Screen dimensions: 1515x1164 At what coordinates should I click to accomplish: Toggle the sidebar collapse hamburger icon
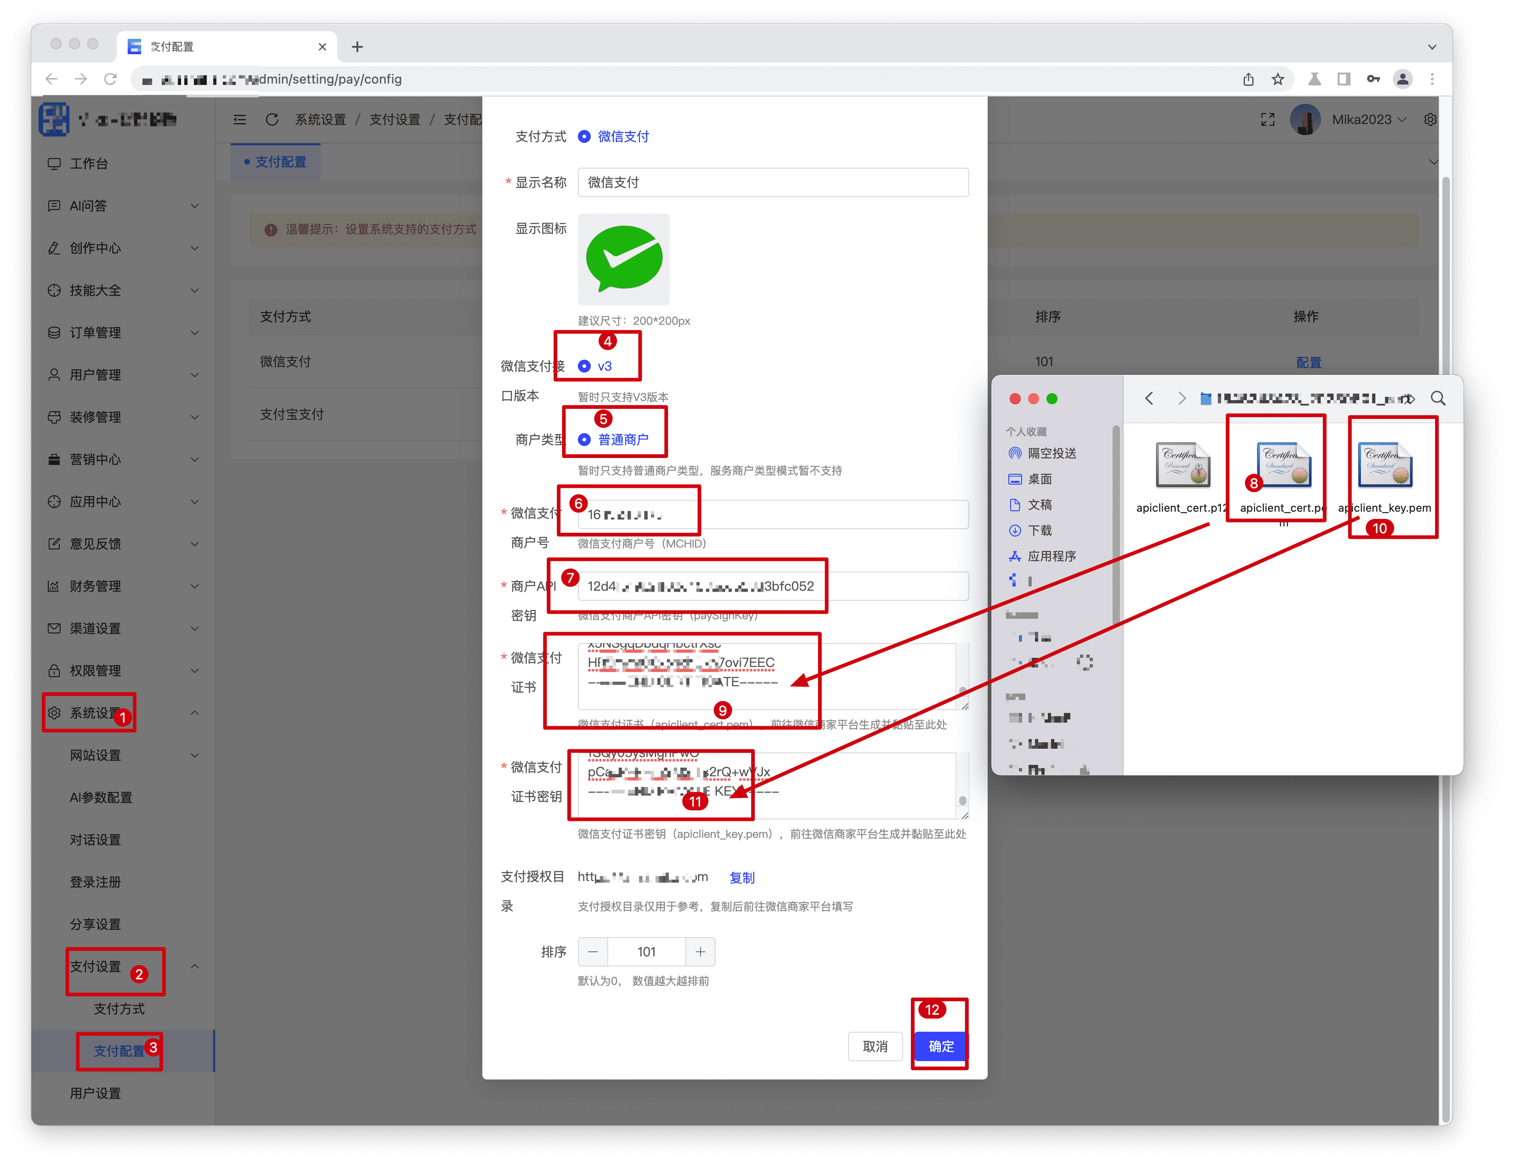click(x=240, y=120)
